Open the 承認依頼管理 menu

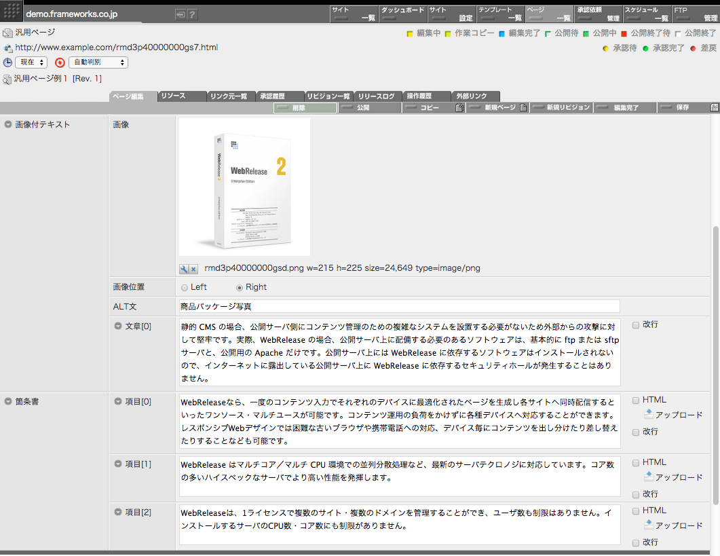599,14
